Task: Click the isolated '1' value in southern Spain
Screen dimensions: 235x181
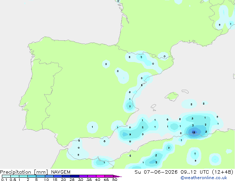Action: pyautogui.click(x=92, y=127)
